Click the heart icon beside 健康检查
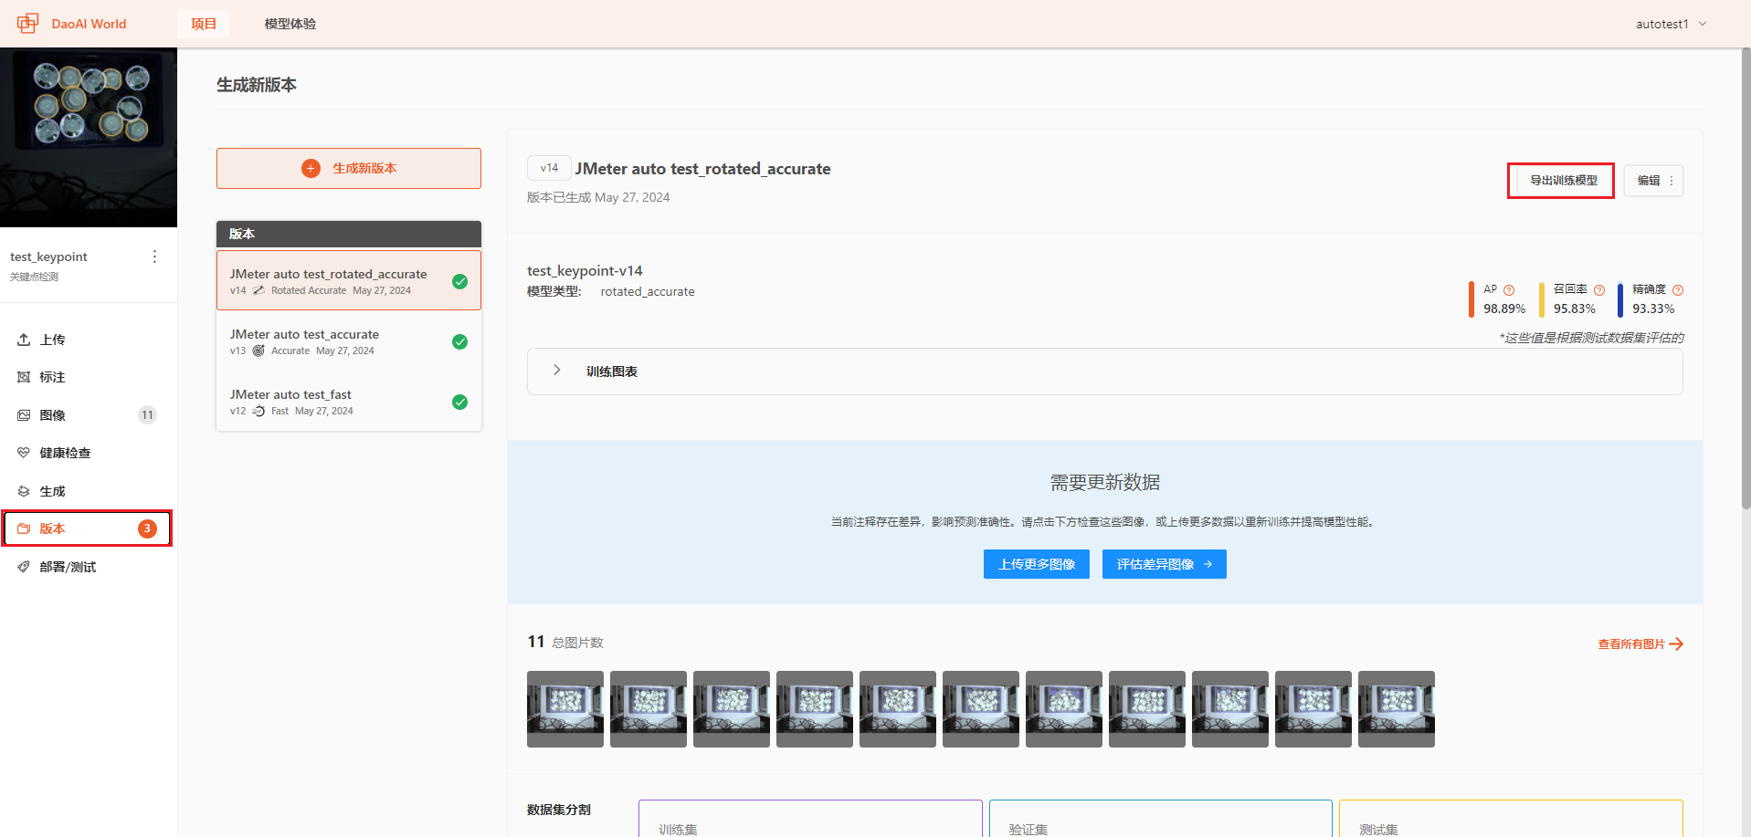This screenshot has height=837, width=1751. pos(24,453)
